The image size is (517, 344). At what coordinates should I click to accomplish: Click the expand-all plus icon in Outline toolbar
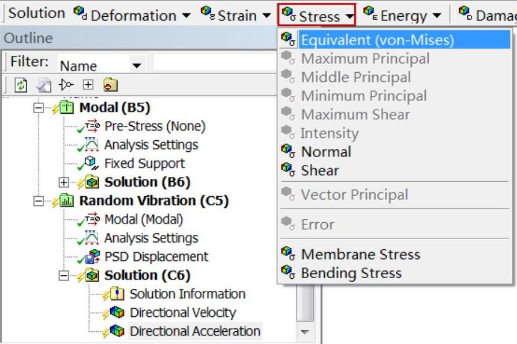(x=88, y=85)
